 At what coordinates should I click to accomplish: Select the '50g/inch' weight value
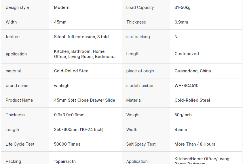[183, 115]
